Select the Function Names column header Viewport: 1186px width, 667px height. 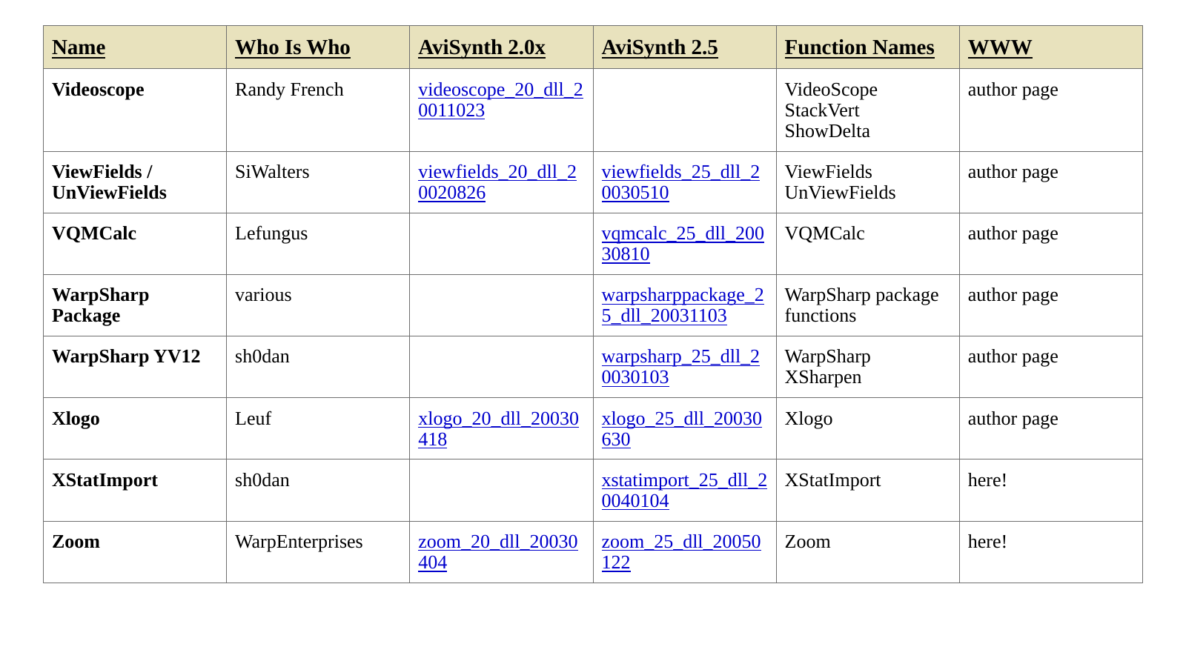(860, 47)
